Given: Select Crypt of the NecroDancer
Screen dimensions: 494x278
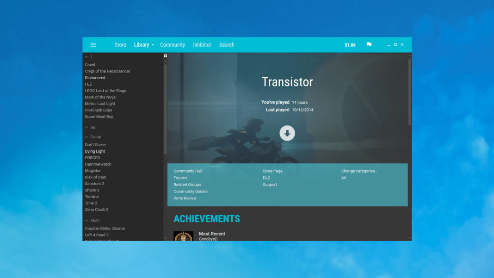Looking at the screenshot, I should (x=107, y=71).
